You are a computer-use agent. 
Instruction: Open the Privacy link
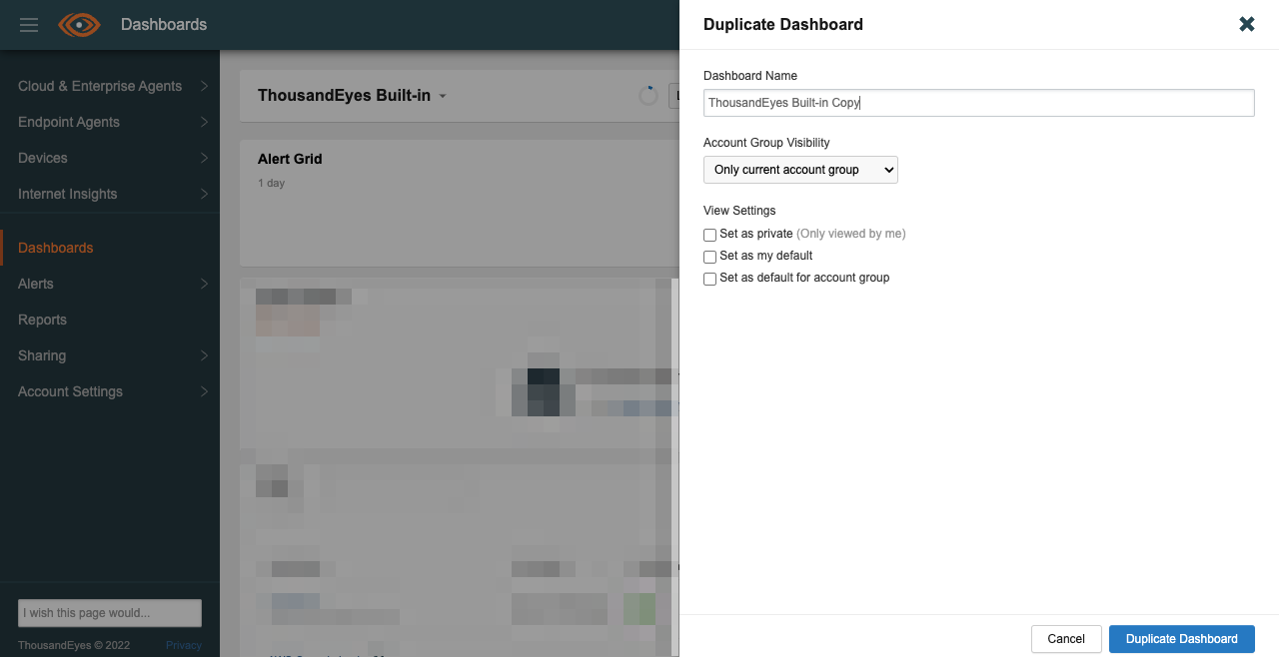[184, 645]
